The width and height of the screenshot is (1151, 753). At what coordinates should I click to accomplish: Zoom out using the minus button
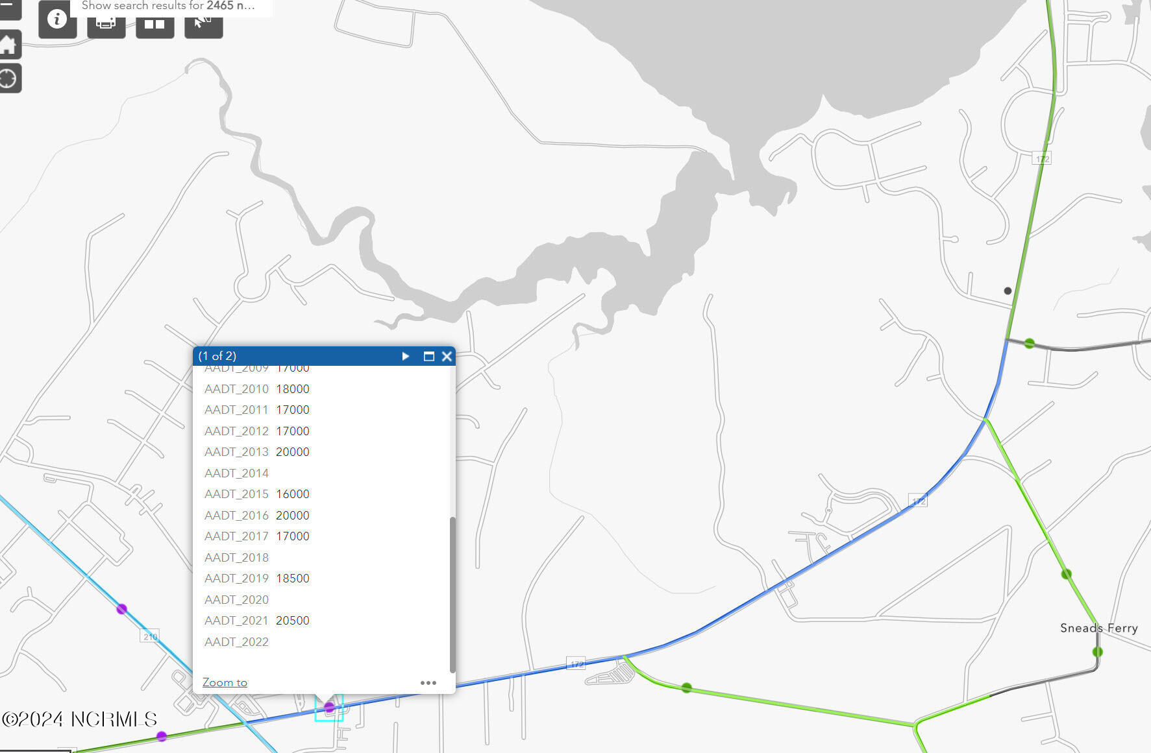click(9, 6)
